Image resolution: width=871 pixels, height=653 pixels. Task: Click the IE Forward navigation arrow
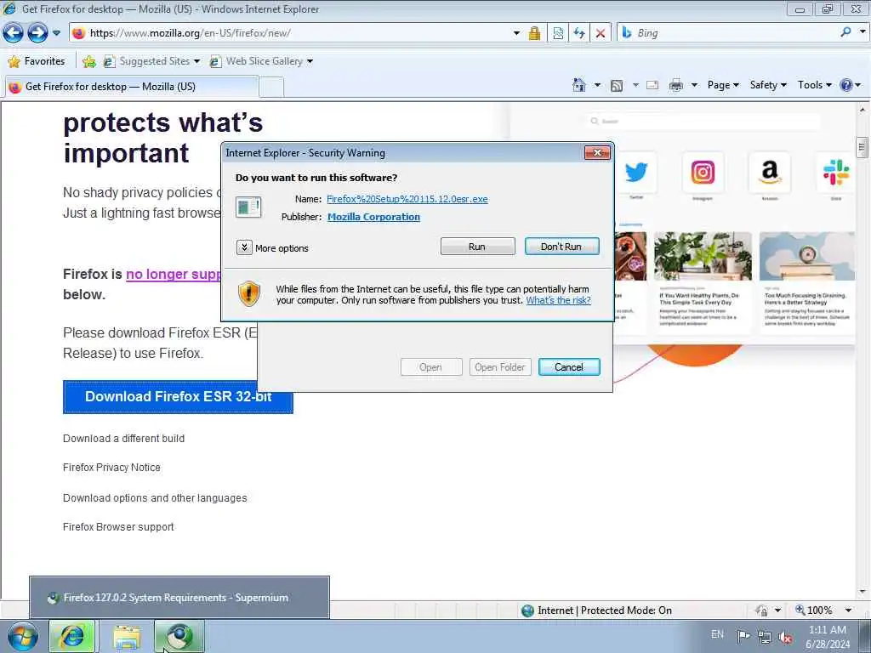pos(37,33)
